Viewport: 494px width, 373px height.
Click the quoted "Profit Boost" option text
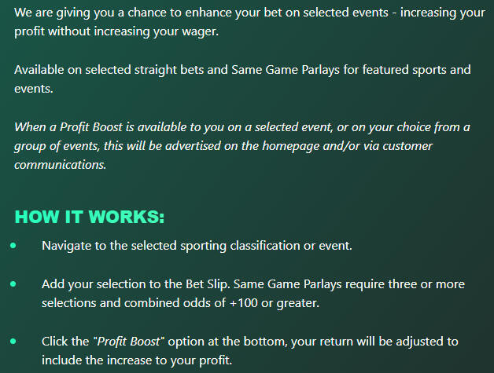pyautogui.click(x=129, y=342)
